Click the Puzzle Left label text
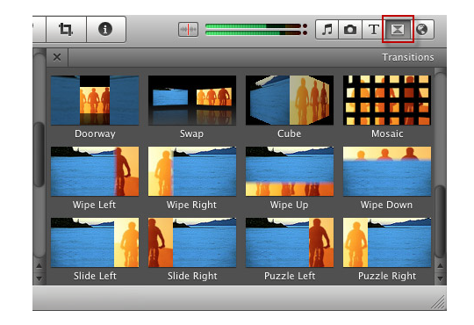Screen dimensions: 474x325 tap(290, 276)
